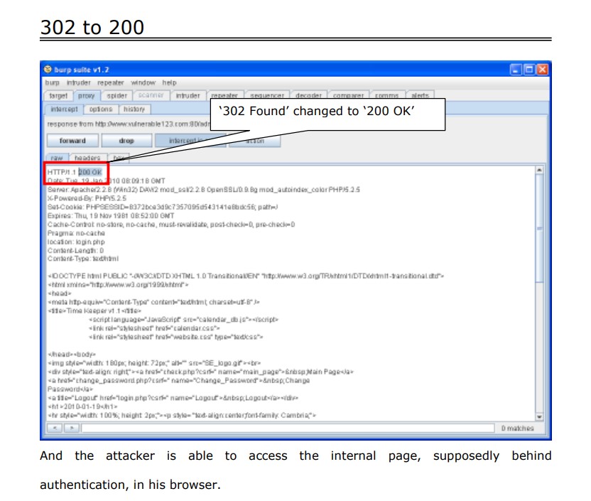Click the search input field at bottom
Screen dimensions: 591x501
pos(288,429)
